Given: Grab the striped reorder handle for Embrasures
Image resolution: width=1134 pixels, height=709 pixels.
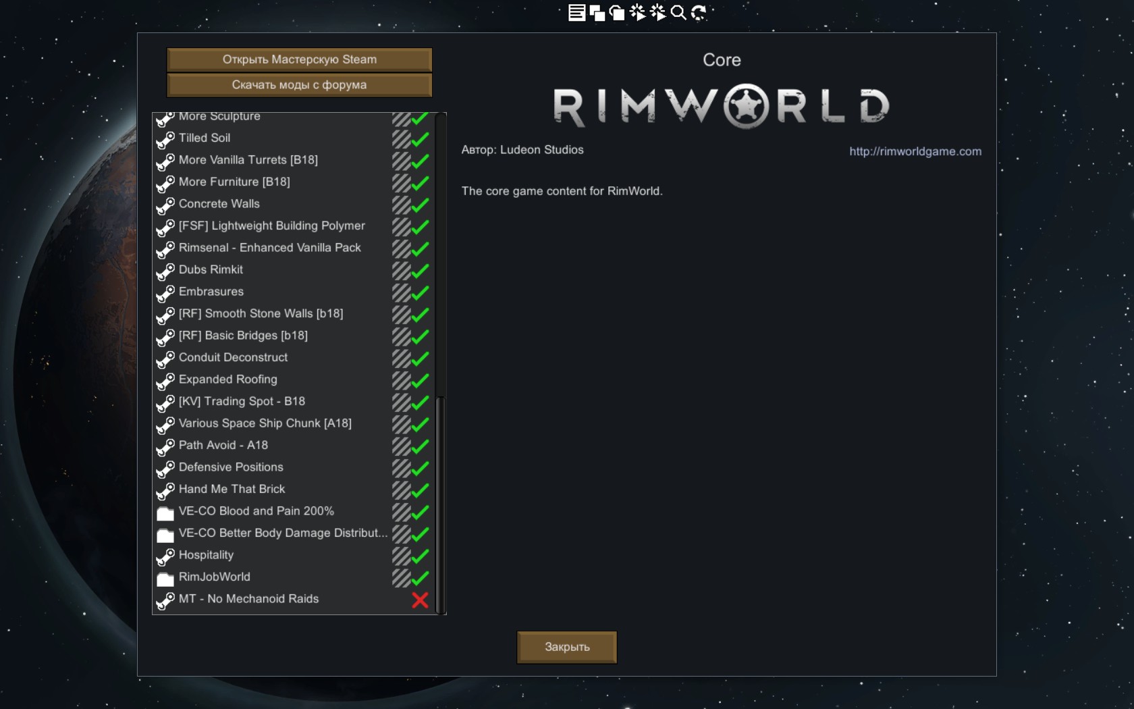Looking at the screenshot, I should [401, 293].
